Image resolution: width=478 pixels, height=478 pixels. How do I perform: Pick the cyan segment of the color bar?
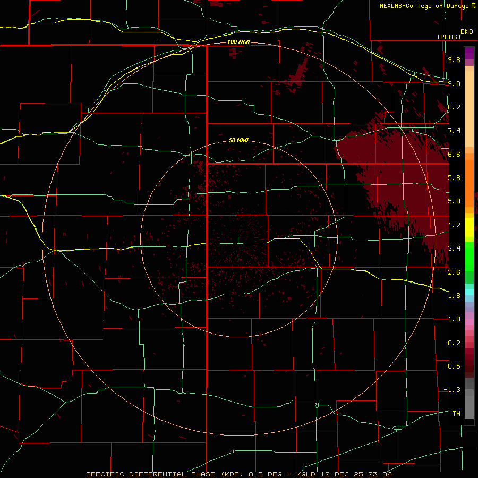[x=469, y=292]
